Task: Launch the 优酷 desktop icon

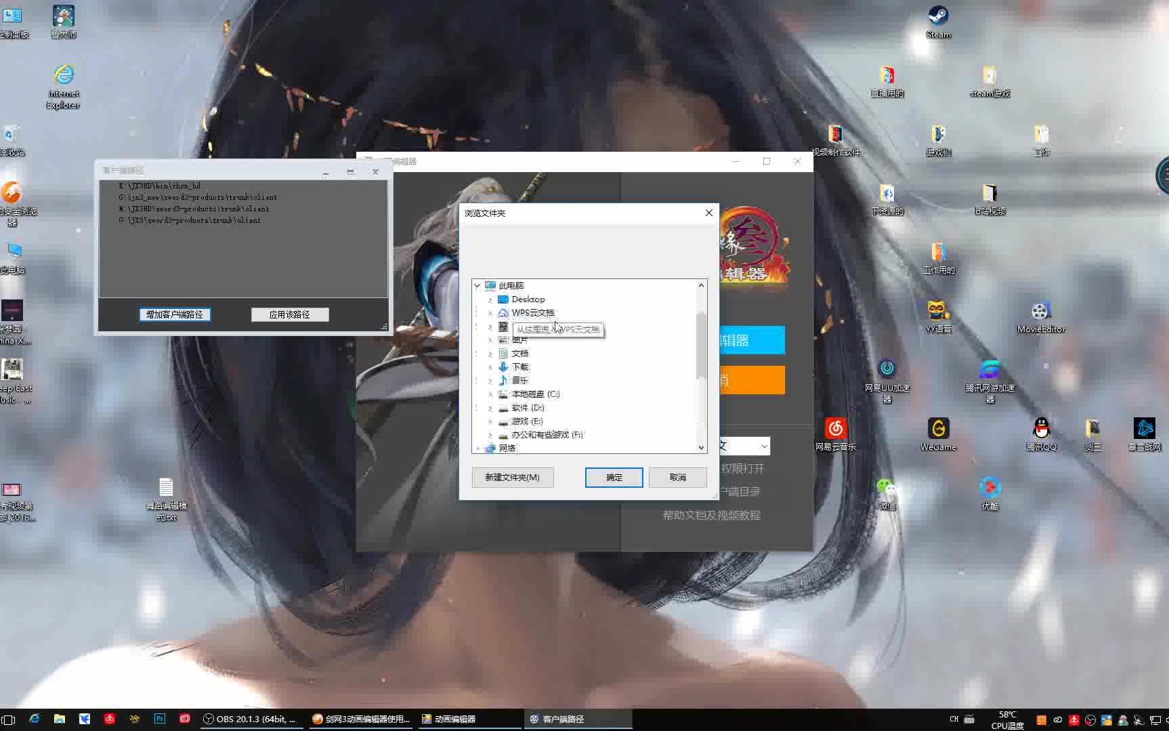Action: 990,493
